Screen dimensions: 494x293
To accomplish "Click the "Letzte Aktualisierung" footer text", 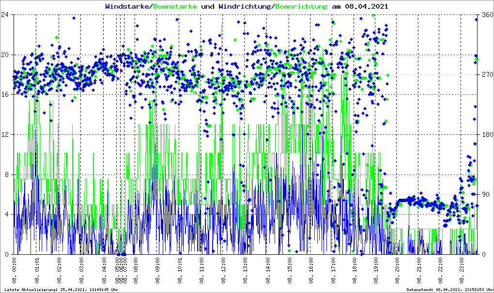I will tap(60, 290).
